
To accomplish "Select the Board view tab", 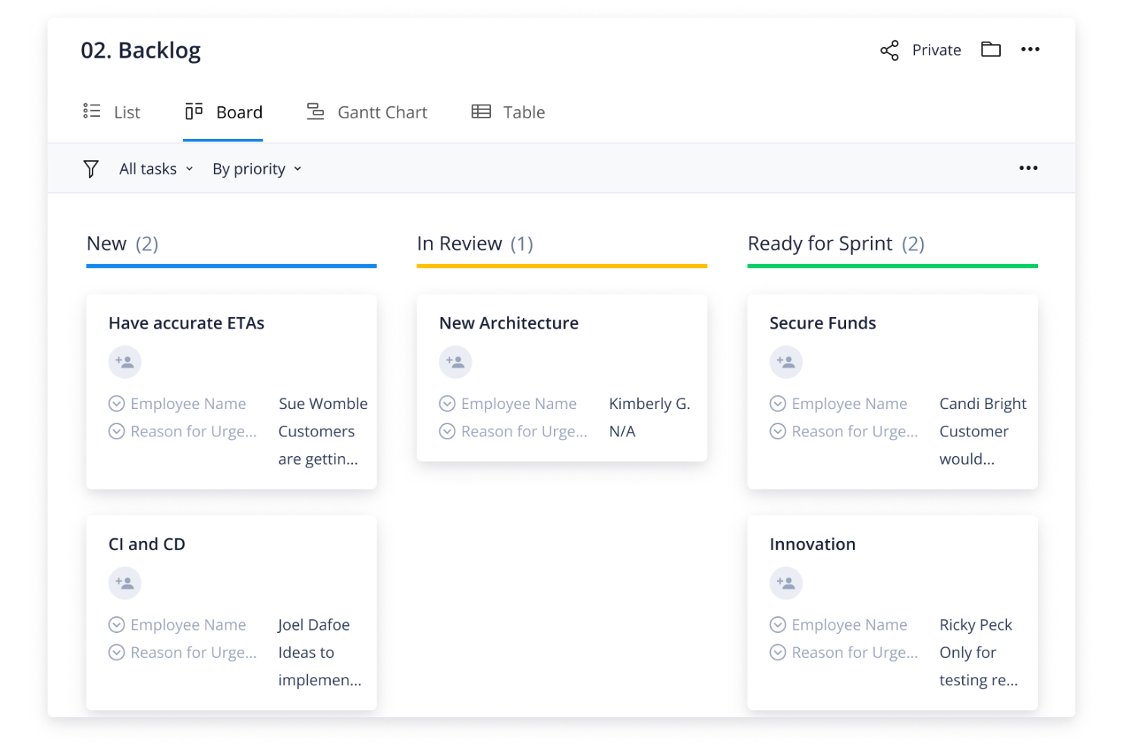I will 224,112.
